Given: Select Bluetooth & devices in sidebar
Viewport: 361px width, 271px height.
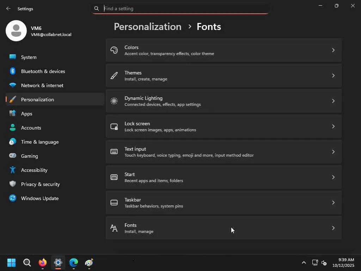Looking at the screenshot, I should pyautogui.click(x=43, y=71).
